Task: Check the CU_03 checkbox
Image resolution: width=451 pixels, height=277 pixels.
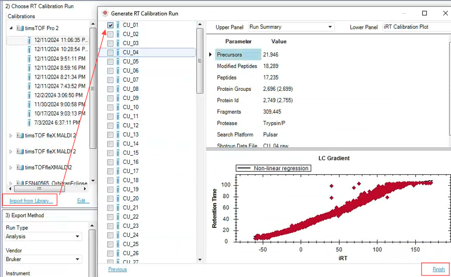Action: tap(110, 43)
